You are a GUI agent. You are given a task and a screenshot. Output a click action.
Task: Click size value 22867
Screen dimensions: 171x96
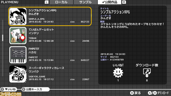click(x=86, y=79)
